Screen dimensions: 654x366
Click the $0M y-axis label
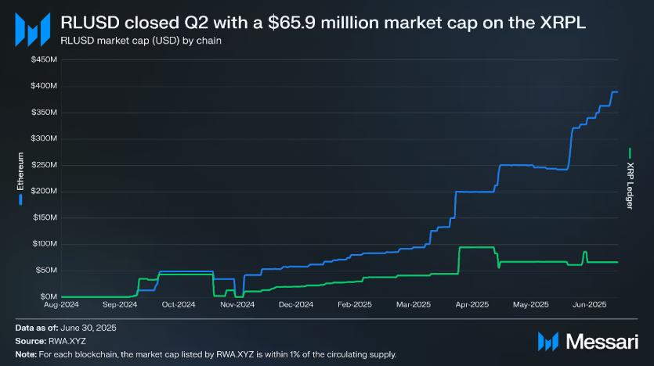click(x=49, y=296)
